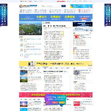Open the aerial wetland photo slide
The image size is (111, 111).
tap(31, 28)
